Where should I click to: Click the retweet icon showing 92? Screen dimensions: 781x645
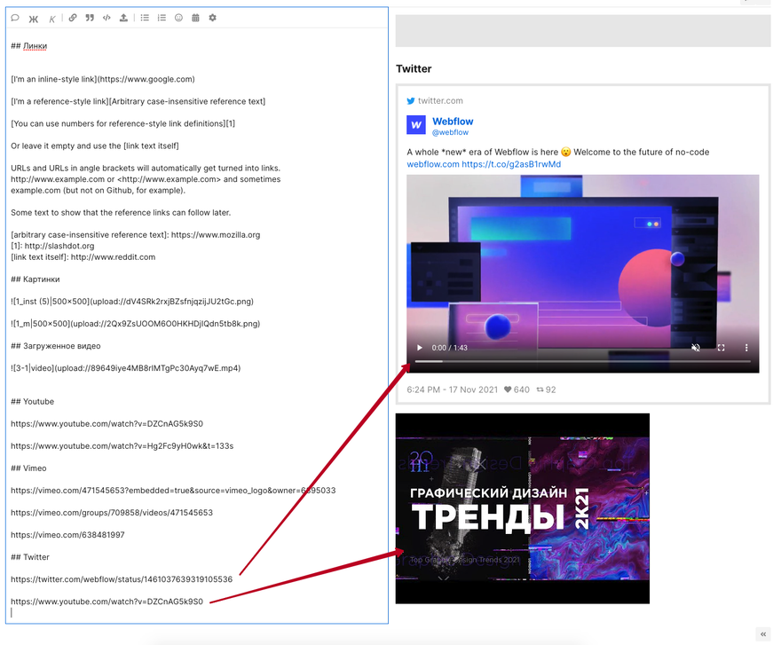point(540,389)
